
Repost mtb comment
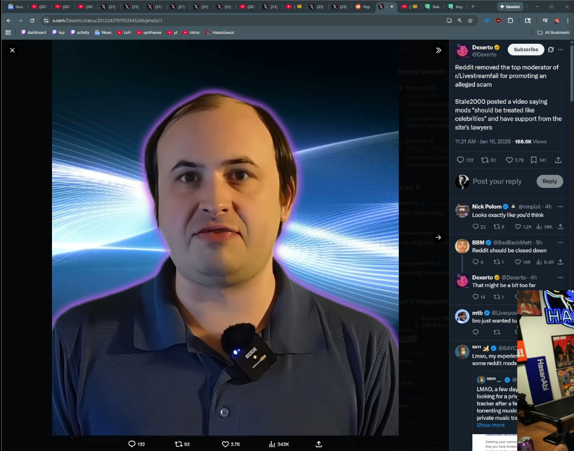497,332
